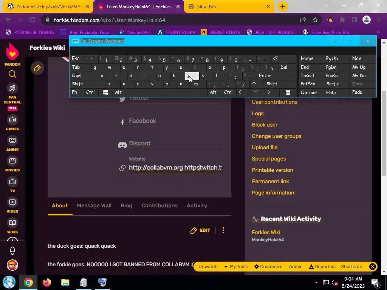
Task: Open the Movies clapperboard icon
Action: click(x=12, y=161)
